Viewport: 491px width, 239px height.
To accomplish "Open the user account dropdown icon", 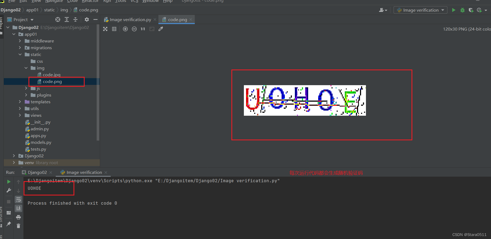I will point(383,10).
